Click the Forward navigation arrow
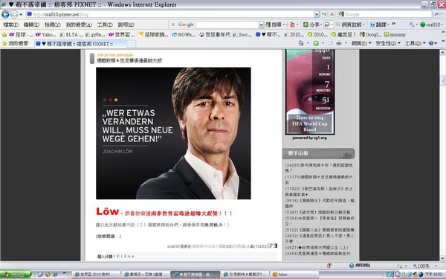Screen dimensions: 446x279 click(x=14, y=14)
